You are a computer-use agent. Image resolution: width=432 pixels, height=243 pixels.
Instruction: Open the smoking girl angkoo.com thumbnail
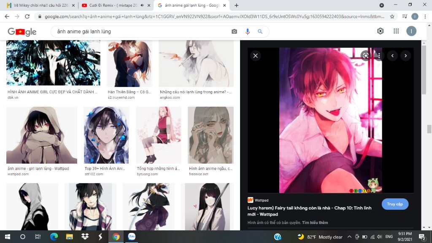pos(196,63)
